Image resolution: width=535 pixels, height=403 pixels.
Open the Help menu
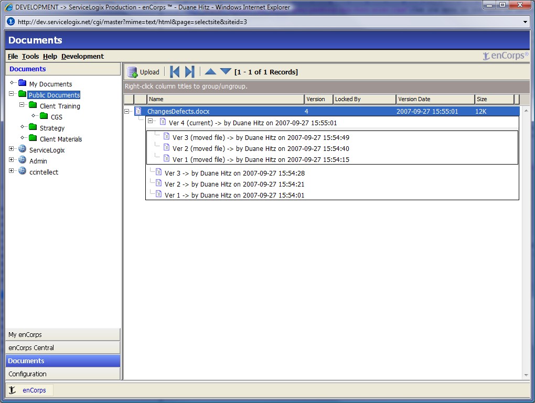[50, 56]
